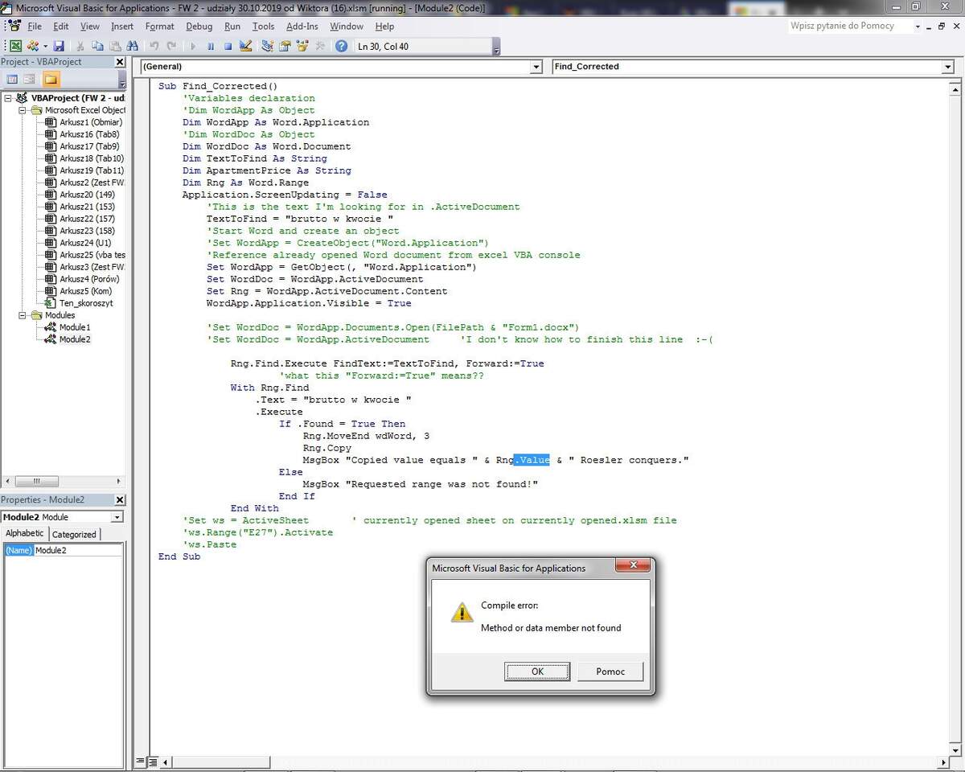
Task: Click View Object icon in Project panel
Action: point(30,79)
